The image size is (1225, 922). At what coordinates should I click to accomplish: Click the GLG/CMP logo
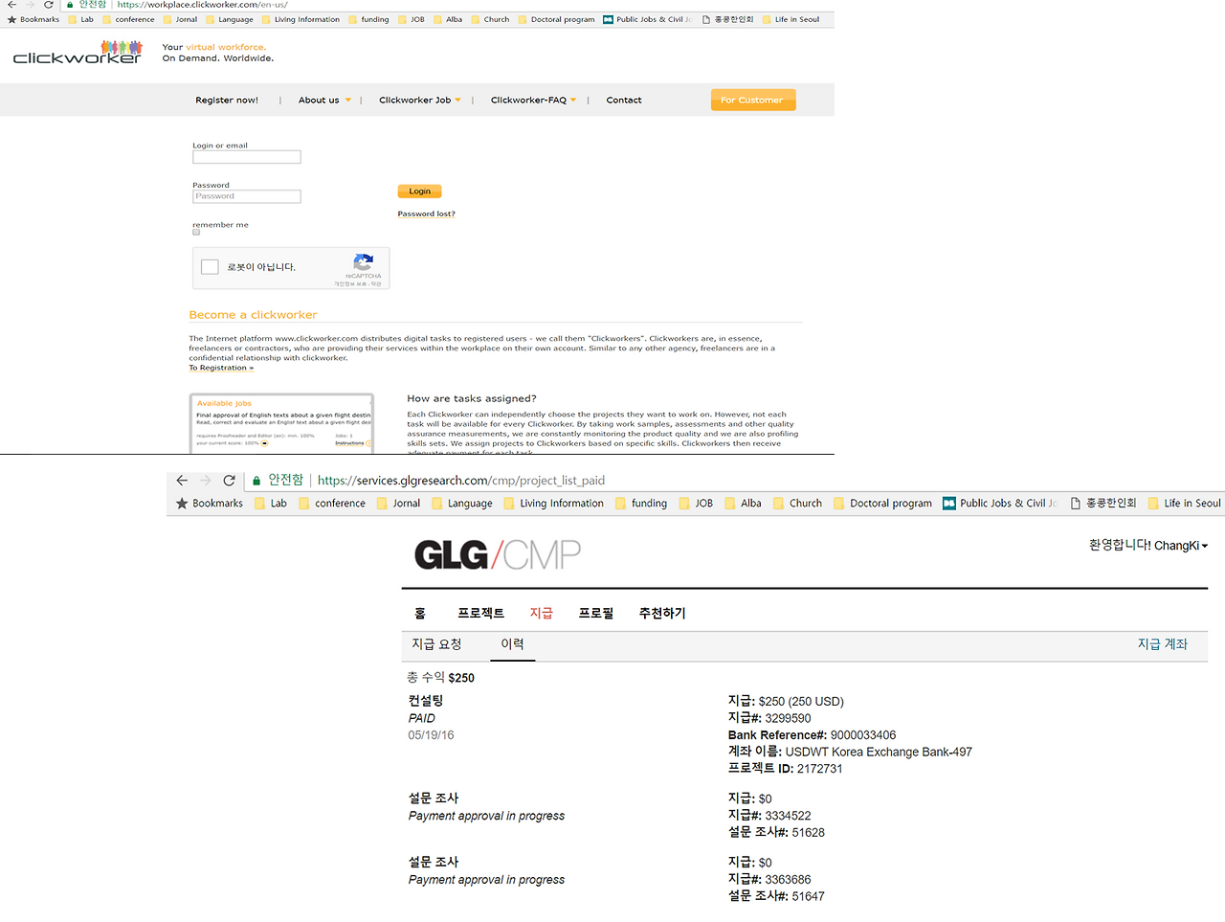[x=498, y=554]
